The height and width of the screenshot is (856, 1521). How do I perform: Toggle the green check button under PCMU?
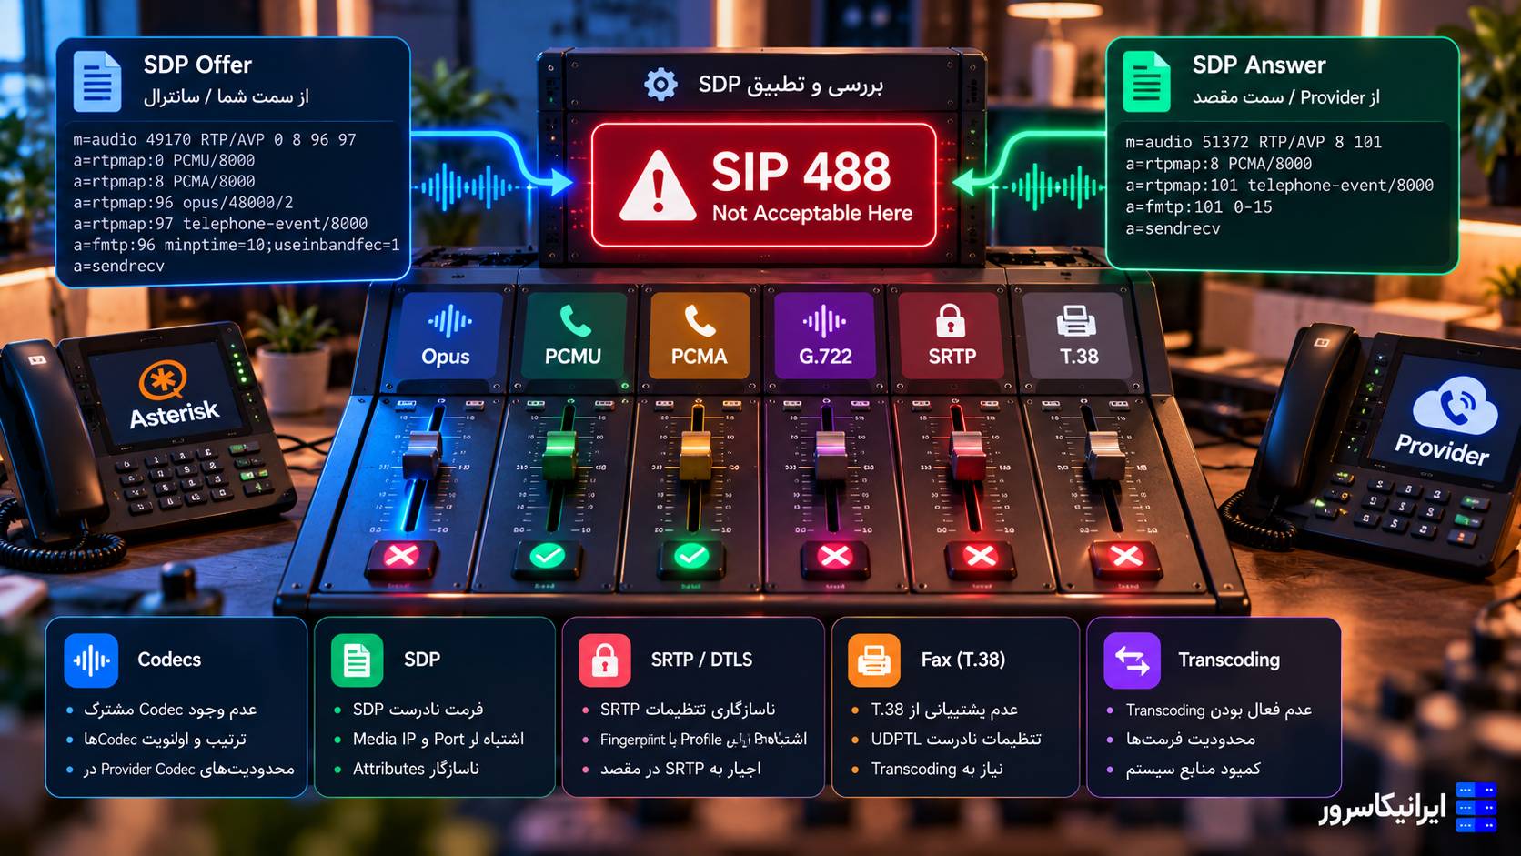(x=547, y=556)
